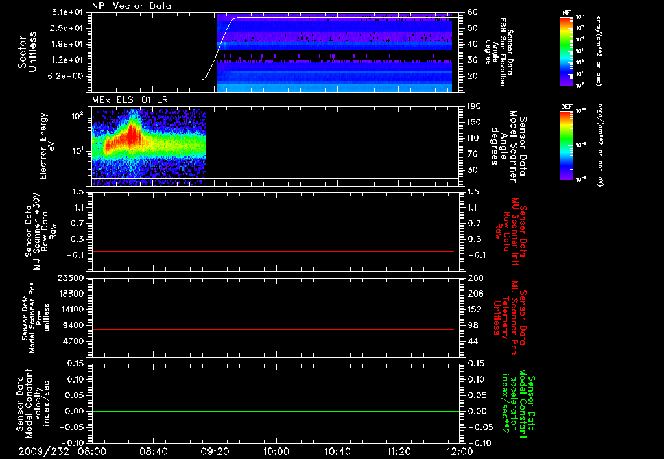This screenshot has width=664, height=459.
Task: Select the 'MEx ELS-01 LR' panel title
Action: point(130,100)
